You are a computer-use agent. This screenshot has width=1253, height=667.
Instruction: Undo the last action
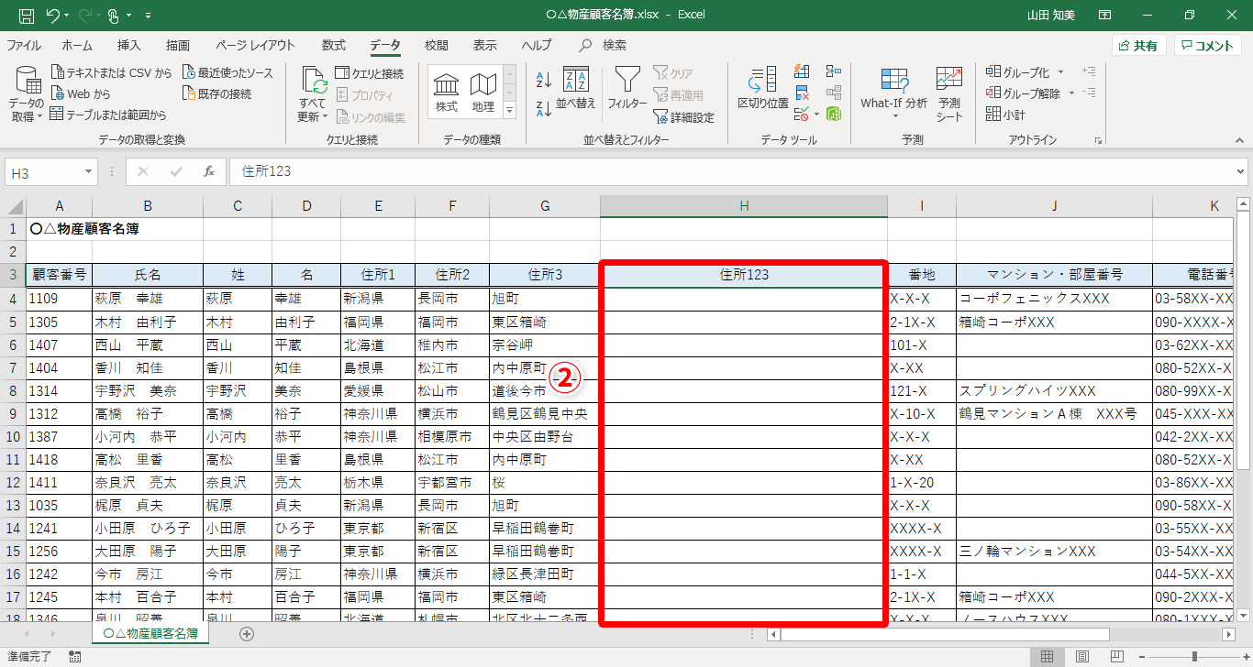pos(52,15)
